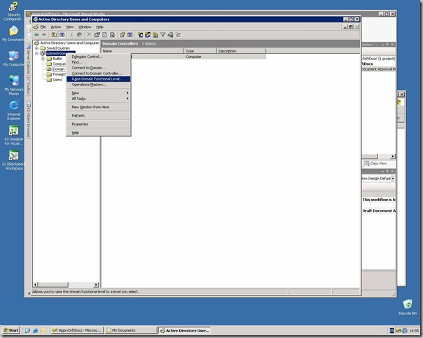This screenshot has width=423, height=338.
Task: Open the File menu
Action: click(43, 27)
